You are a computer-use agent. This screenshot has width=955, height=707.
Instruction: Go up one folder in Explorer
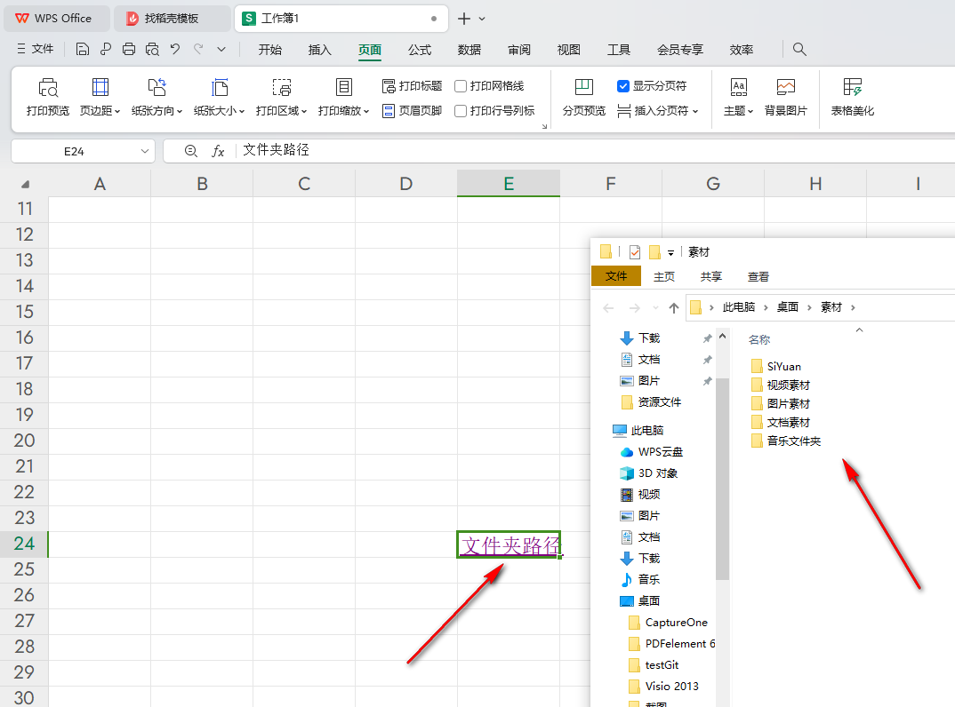point(674,308)
